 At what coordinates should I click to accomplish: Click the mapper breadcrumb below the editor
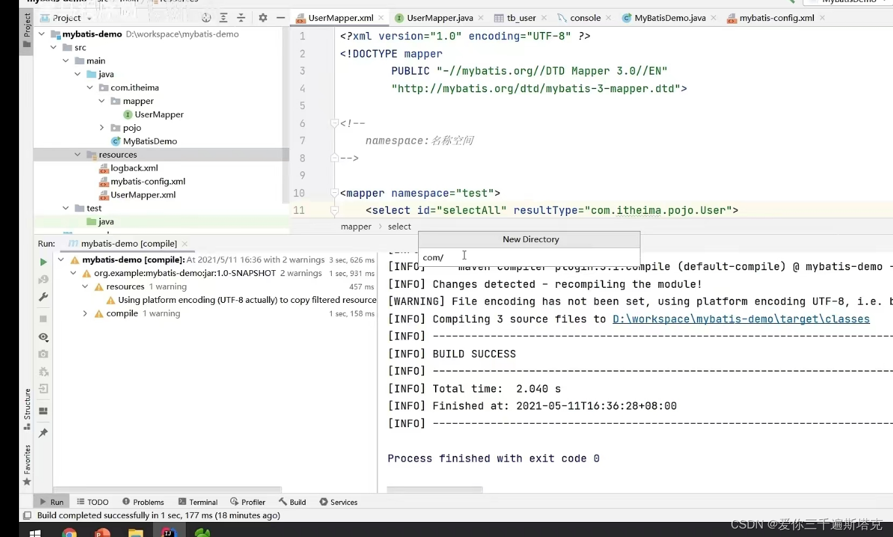tap(355, 226)
